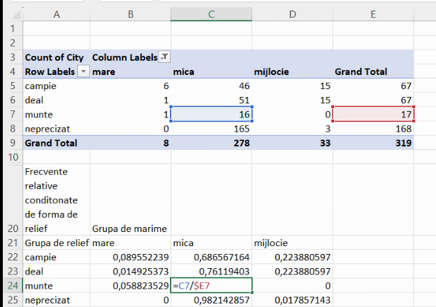The width and height of the screenshot is (436, 307).
Task: Click the 'mijlocie' pivot column header cell
Action: point(292,71)
